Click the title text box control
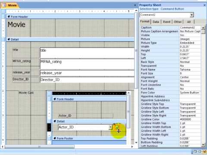This screenshot has width=207, height=155. tap(87, 53)
